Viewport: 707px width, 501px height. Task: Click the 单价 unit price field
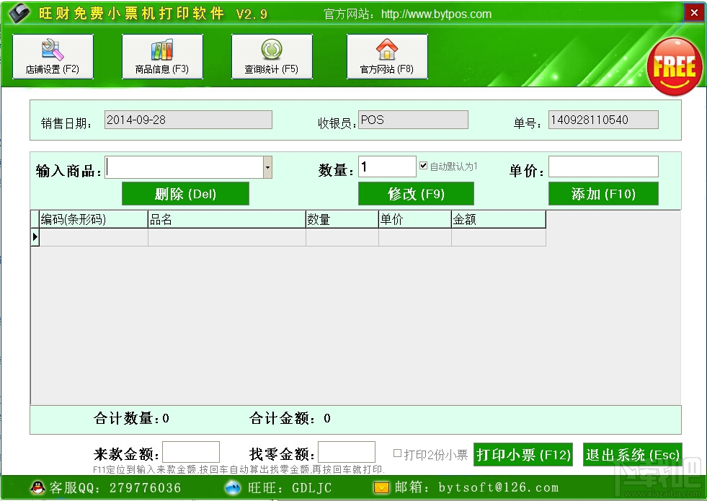point(603,167)
